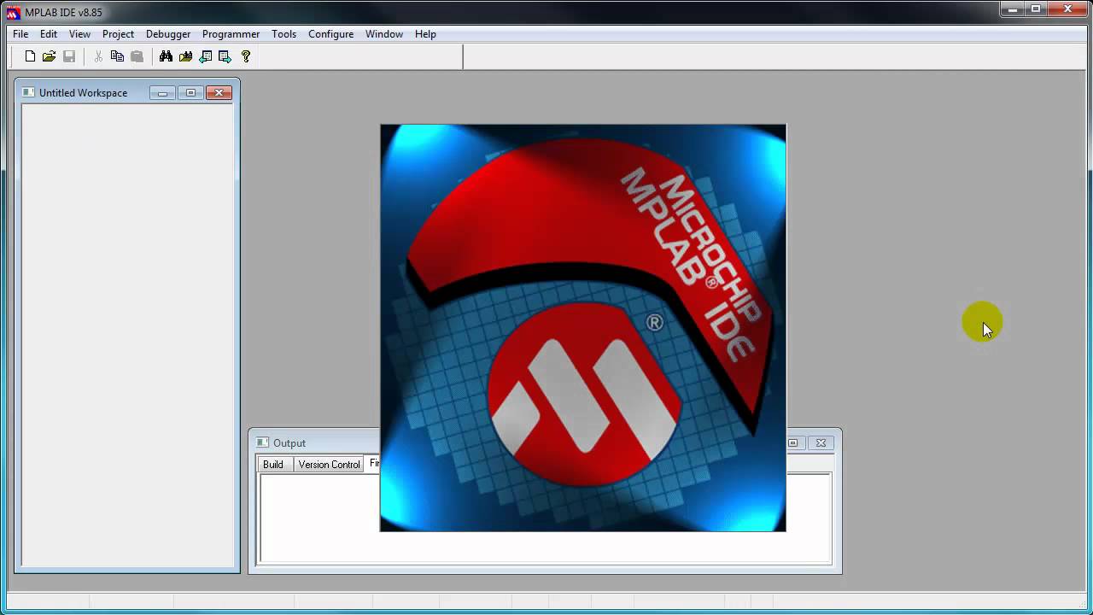
Task: Click the Output window title icon
Action: pos(262,442)
